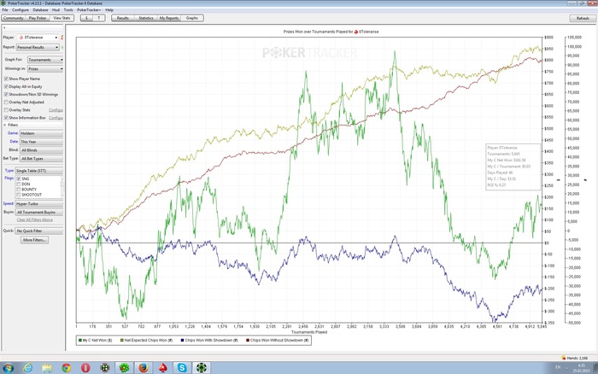Open the Speed filter Hyper-Turbo
598x374 pixels.
39,204
